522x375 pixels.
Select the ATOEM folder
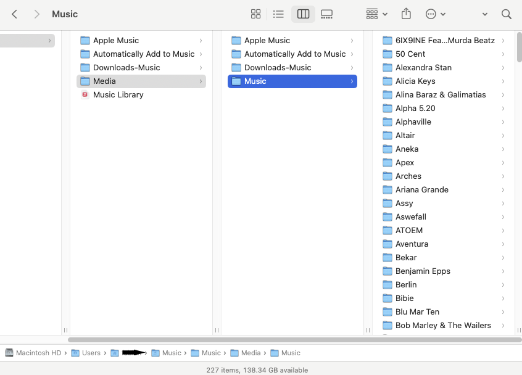coord(444,231)
